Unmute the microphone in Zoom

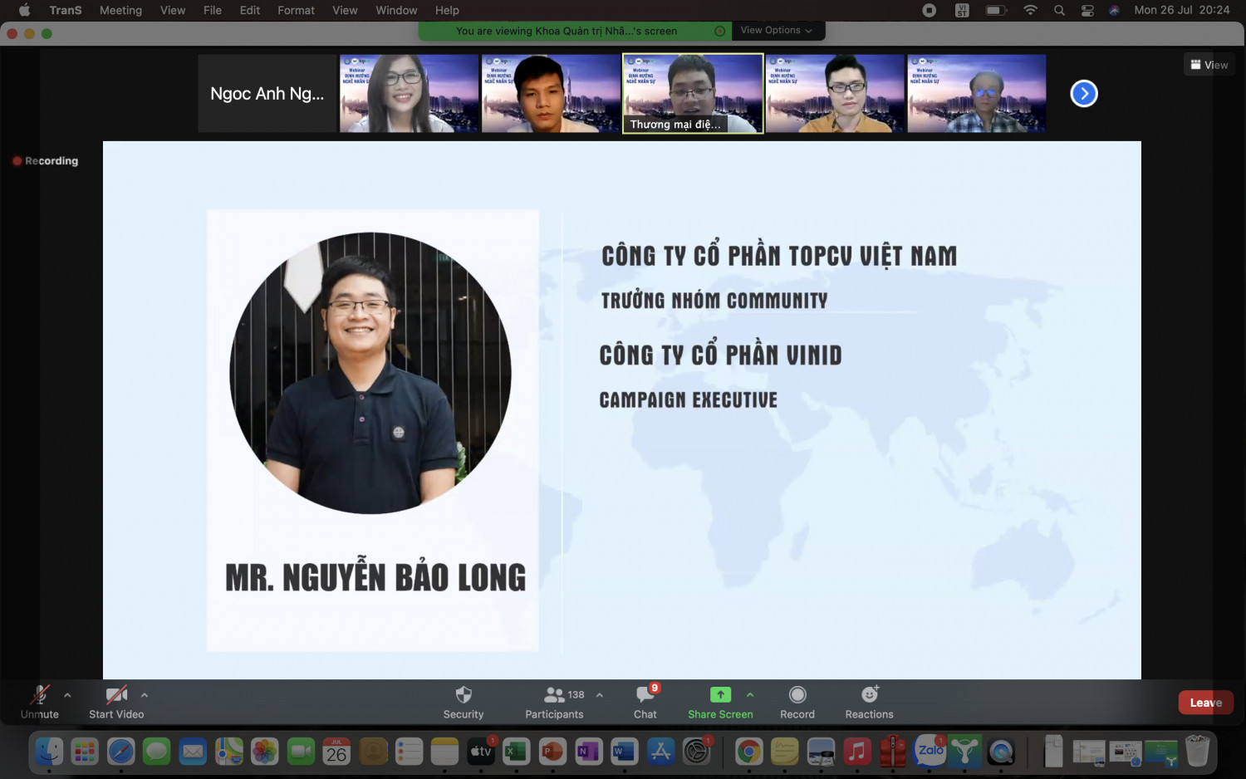point(40,702)
